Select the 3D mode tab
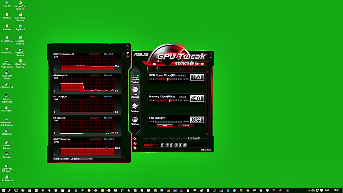This screenshot has width=343, height=193. pos(154,64)
